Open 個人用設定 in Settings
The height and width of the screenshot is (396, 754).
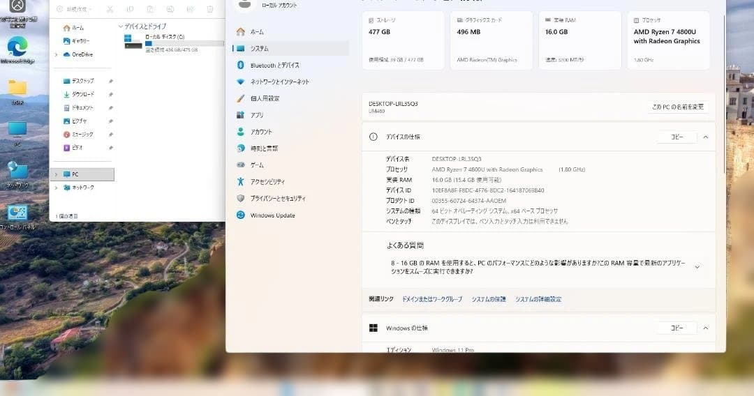coord(290,98)
